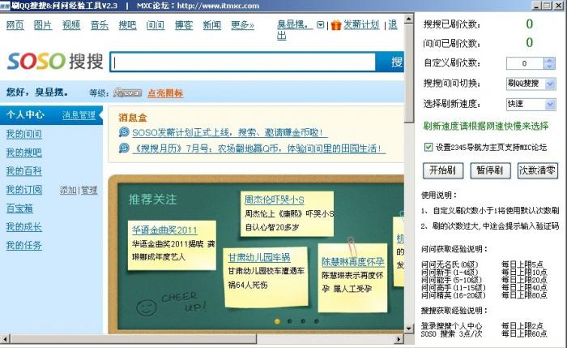This screenshot has width=567, height=348.
Task: Click the level badge icon next to 等级
Action: (x=127, y=92)
